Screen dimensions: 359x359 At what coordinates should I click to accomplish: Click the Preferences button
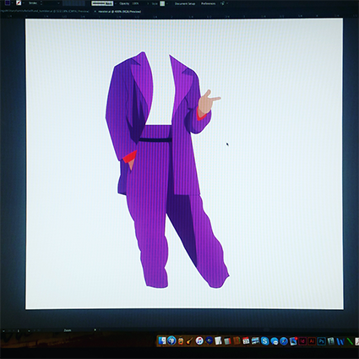[x=209, y=3]
